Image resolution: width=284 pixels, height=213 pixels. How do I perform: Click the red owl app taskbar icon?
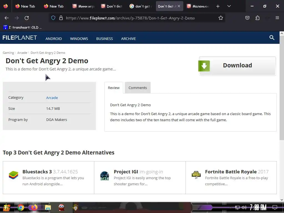point(61,207)
